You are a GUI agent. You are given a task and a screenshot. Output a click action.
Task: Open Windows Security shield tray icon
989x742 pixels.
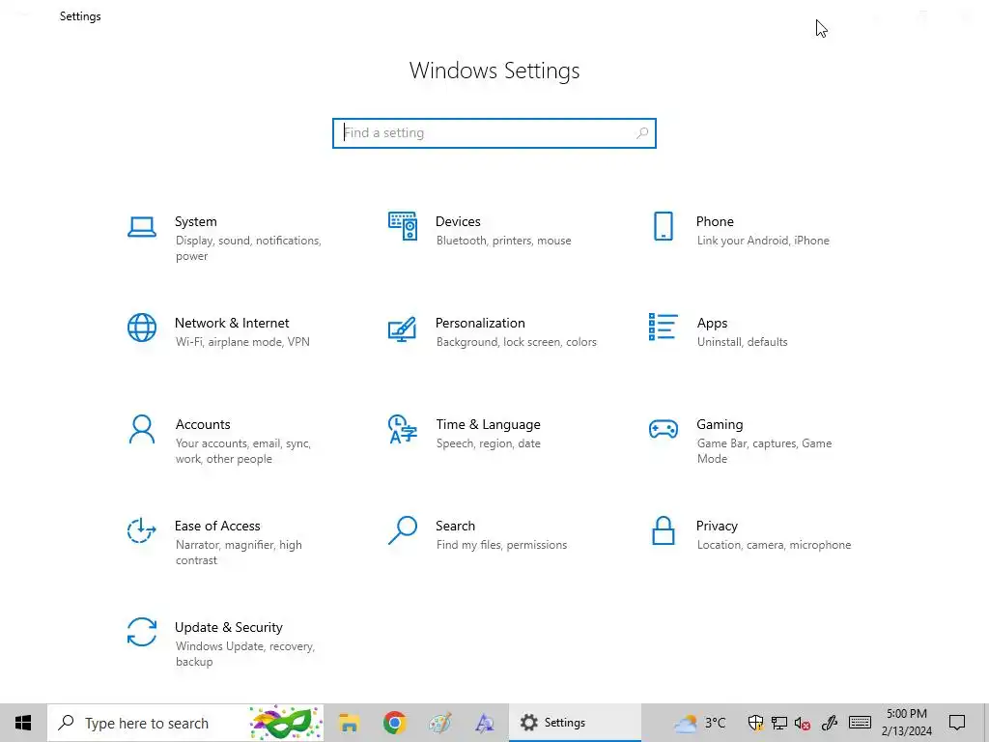(x=755, y=723)
